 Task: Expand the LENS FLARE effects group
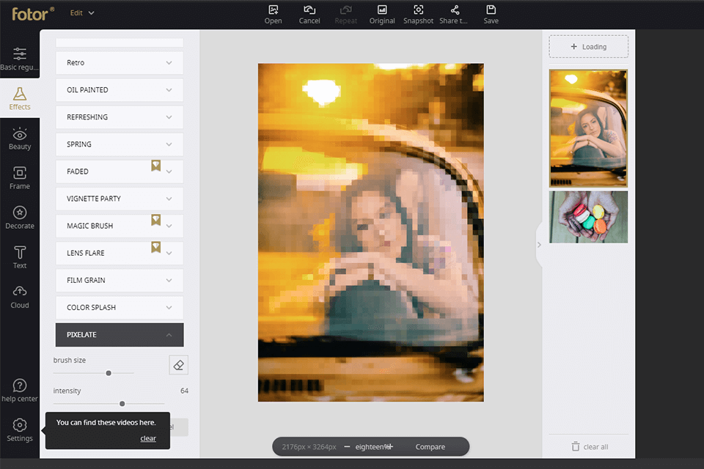pyautogui.click(x=120, y=253)
